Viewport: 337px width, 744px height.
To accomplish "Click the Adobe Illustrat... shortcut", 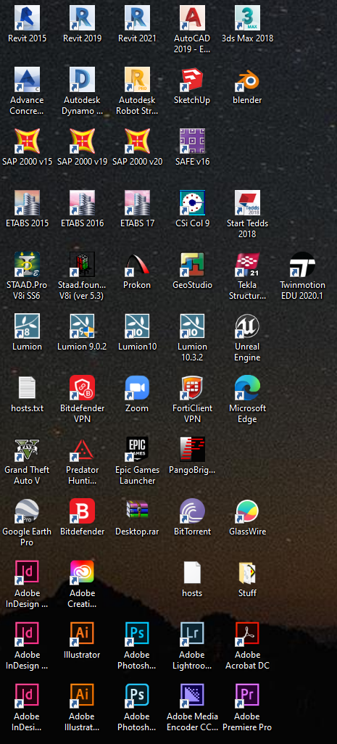I will 82,697.
